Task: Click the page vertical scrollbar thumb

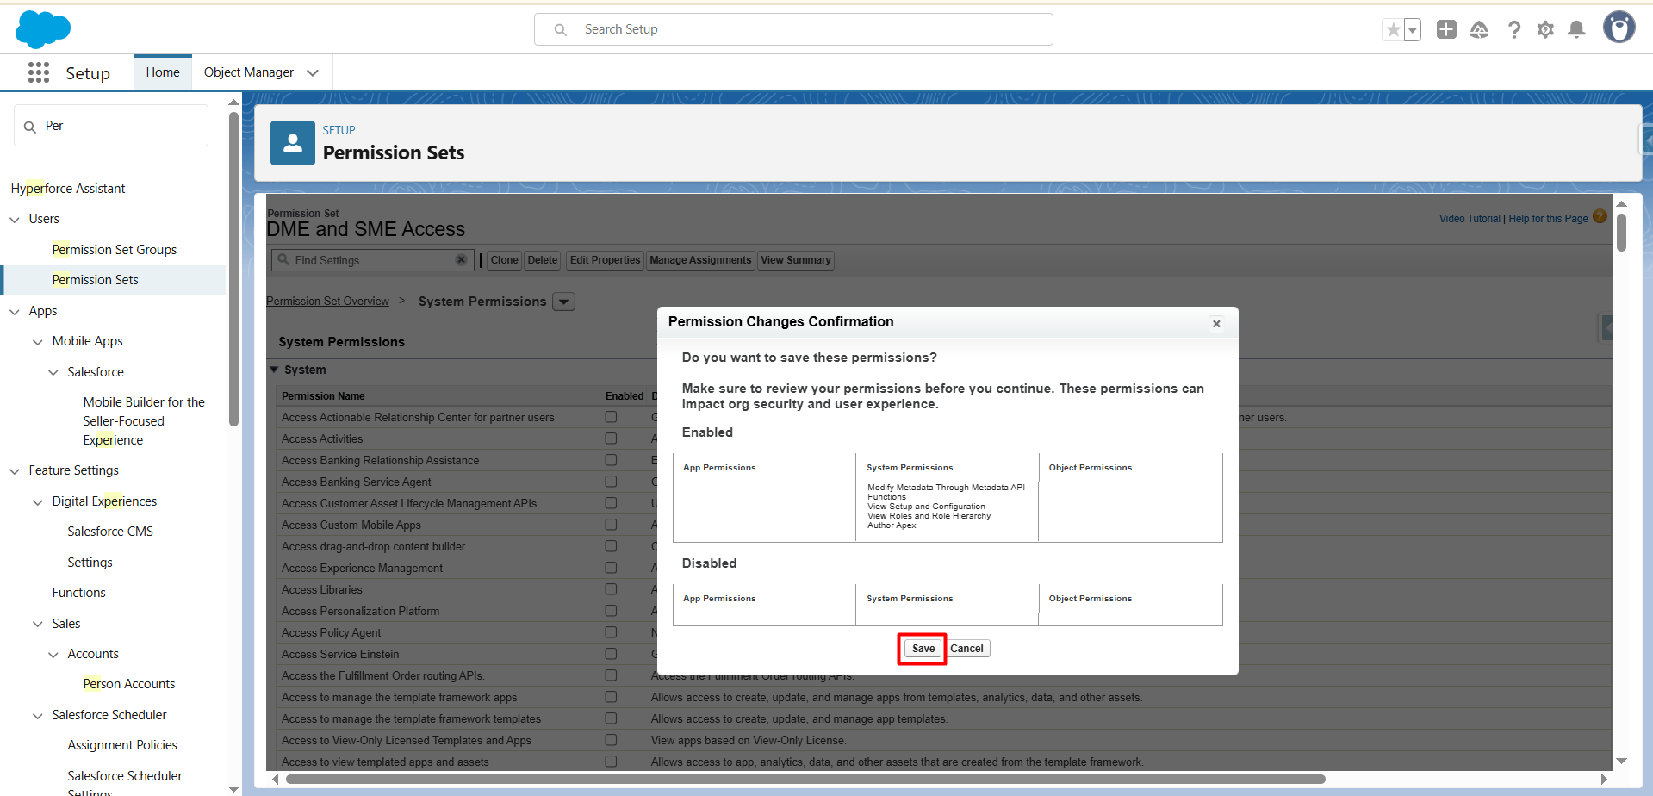Action: coord(1621,233)
